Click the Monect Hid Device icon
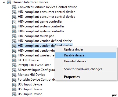The image size is (118, 97). tap(14, 75)
